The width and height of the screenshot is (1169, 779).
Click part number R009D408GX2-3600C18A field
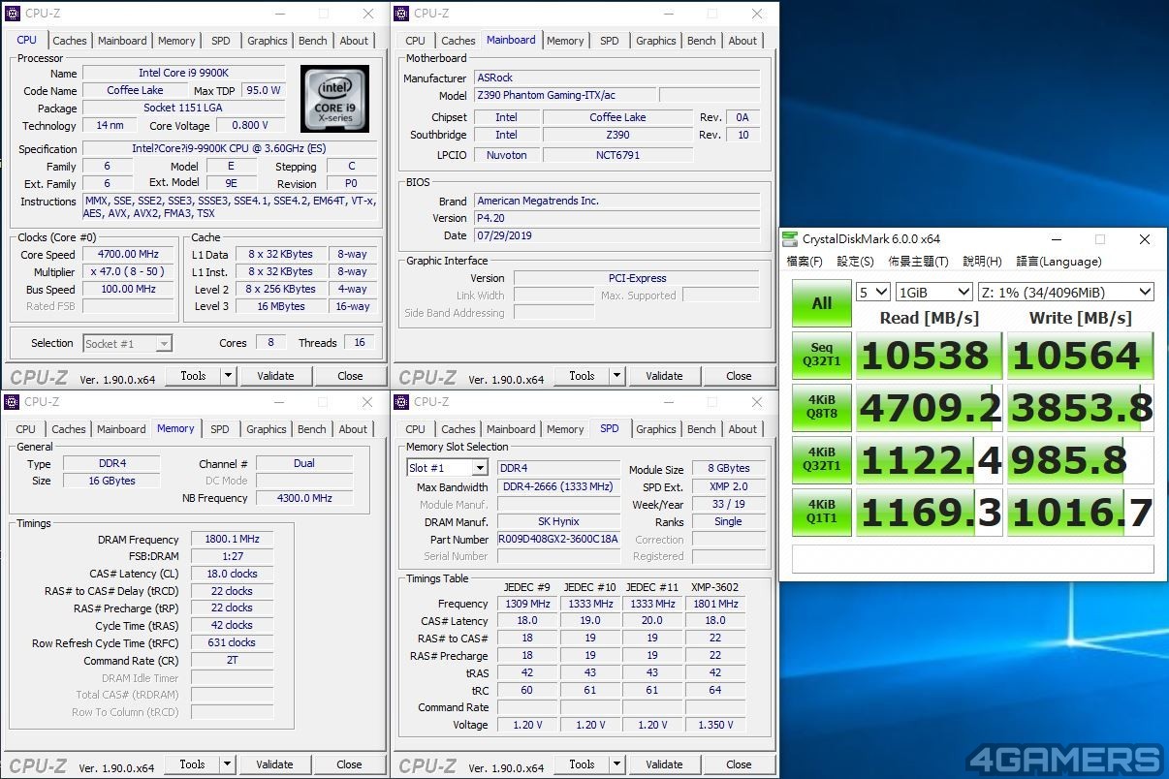558,540
